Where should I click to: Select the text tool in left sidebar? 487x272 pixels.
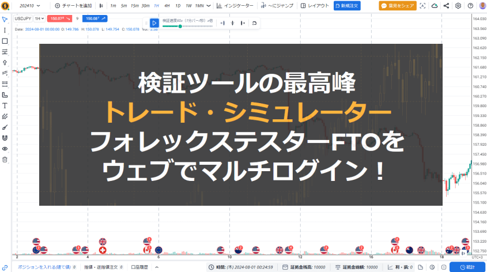click(x=5, y=105)
